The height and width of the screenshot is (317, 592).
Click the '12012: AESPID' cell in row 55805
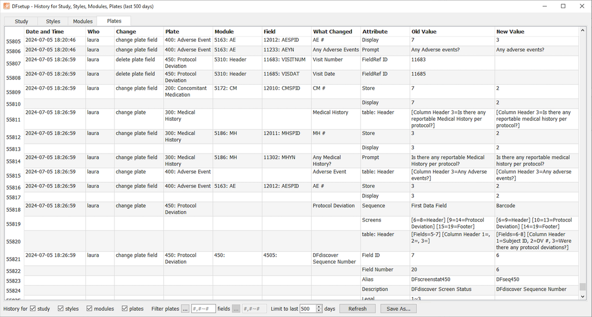(287, 40)
